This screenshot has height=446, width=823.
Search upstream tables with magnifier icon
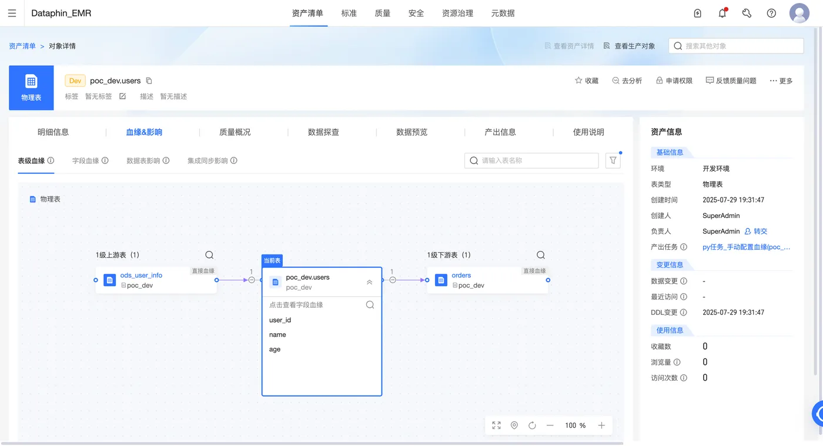point(209,255)
